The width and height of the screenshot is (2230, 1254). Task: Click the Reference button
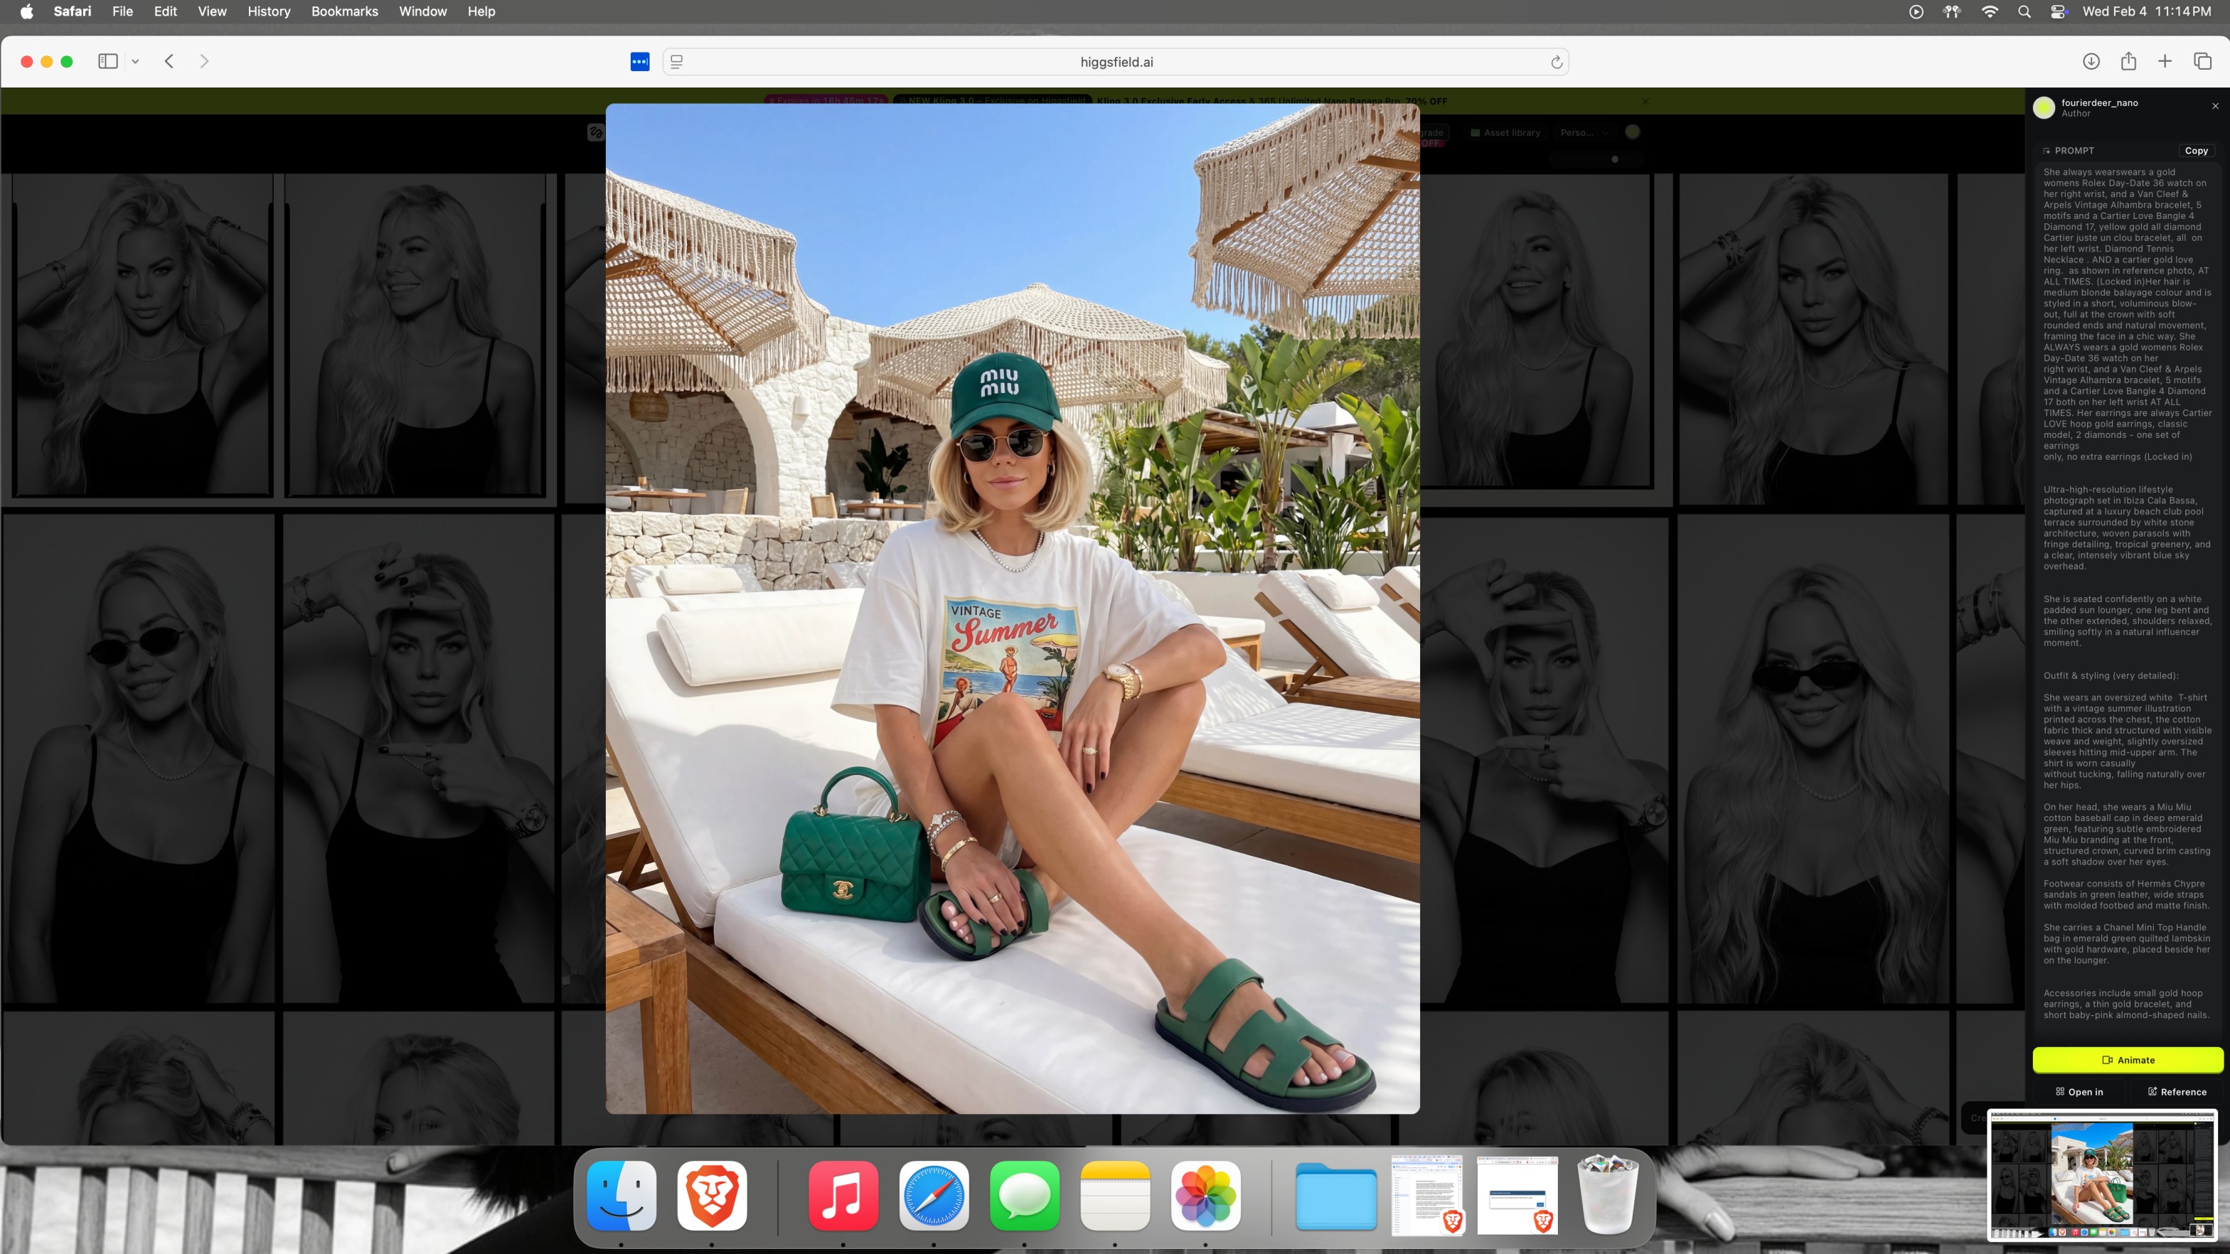[2177, 1091]
